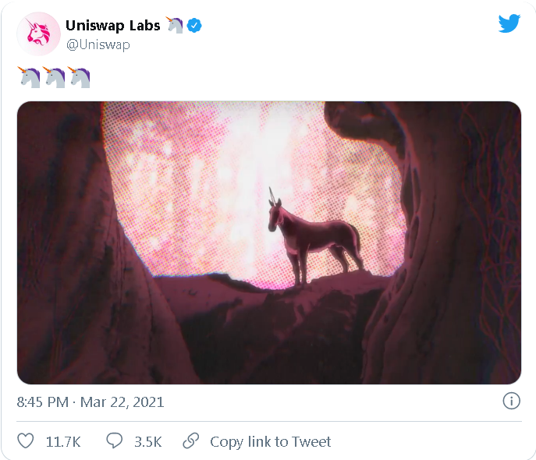Click the unicorn silhouette in the image
Viewport: 536px width, 460px height.
point(313,237)
